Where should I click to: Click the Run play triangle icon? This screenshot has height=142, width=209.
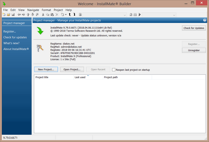pyautogui.click(x=140, y=15)
